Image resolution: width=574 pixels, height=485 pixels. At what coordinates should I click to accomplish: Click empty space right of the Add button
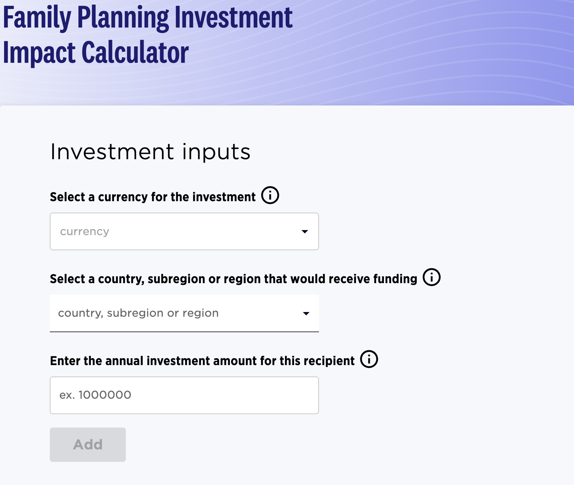303,445
